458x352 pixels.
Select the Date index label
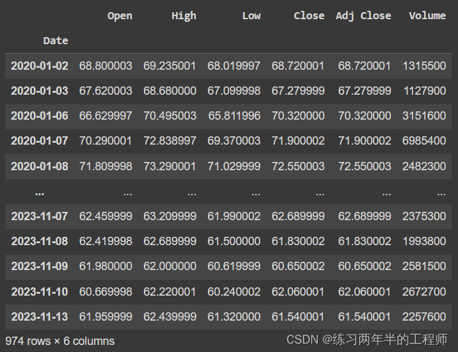(56, 40)
